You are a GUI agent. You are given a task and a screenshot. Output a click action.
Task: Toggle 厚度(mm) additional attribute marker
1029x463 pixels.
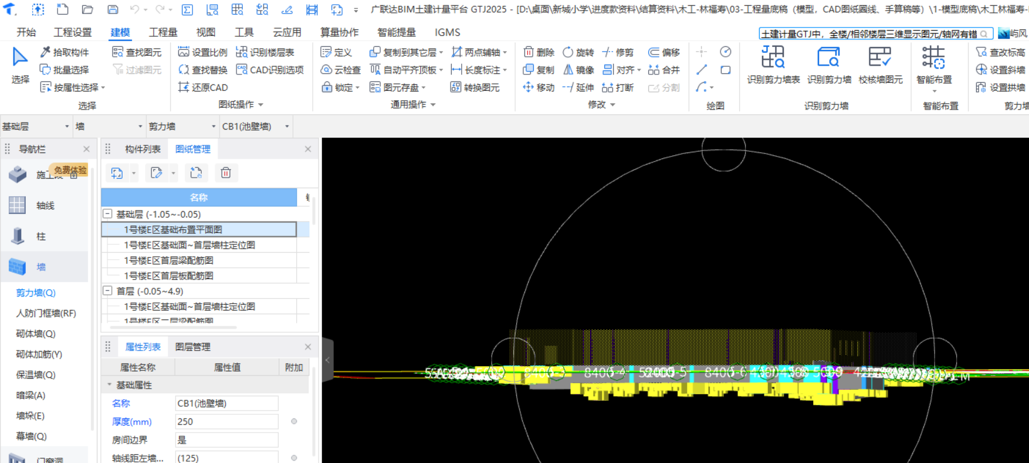coord(294,421)
